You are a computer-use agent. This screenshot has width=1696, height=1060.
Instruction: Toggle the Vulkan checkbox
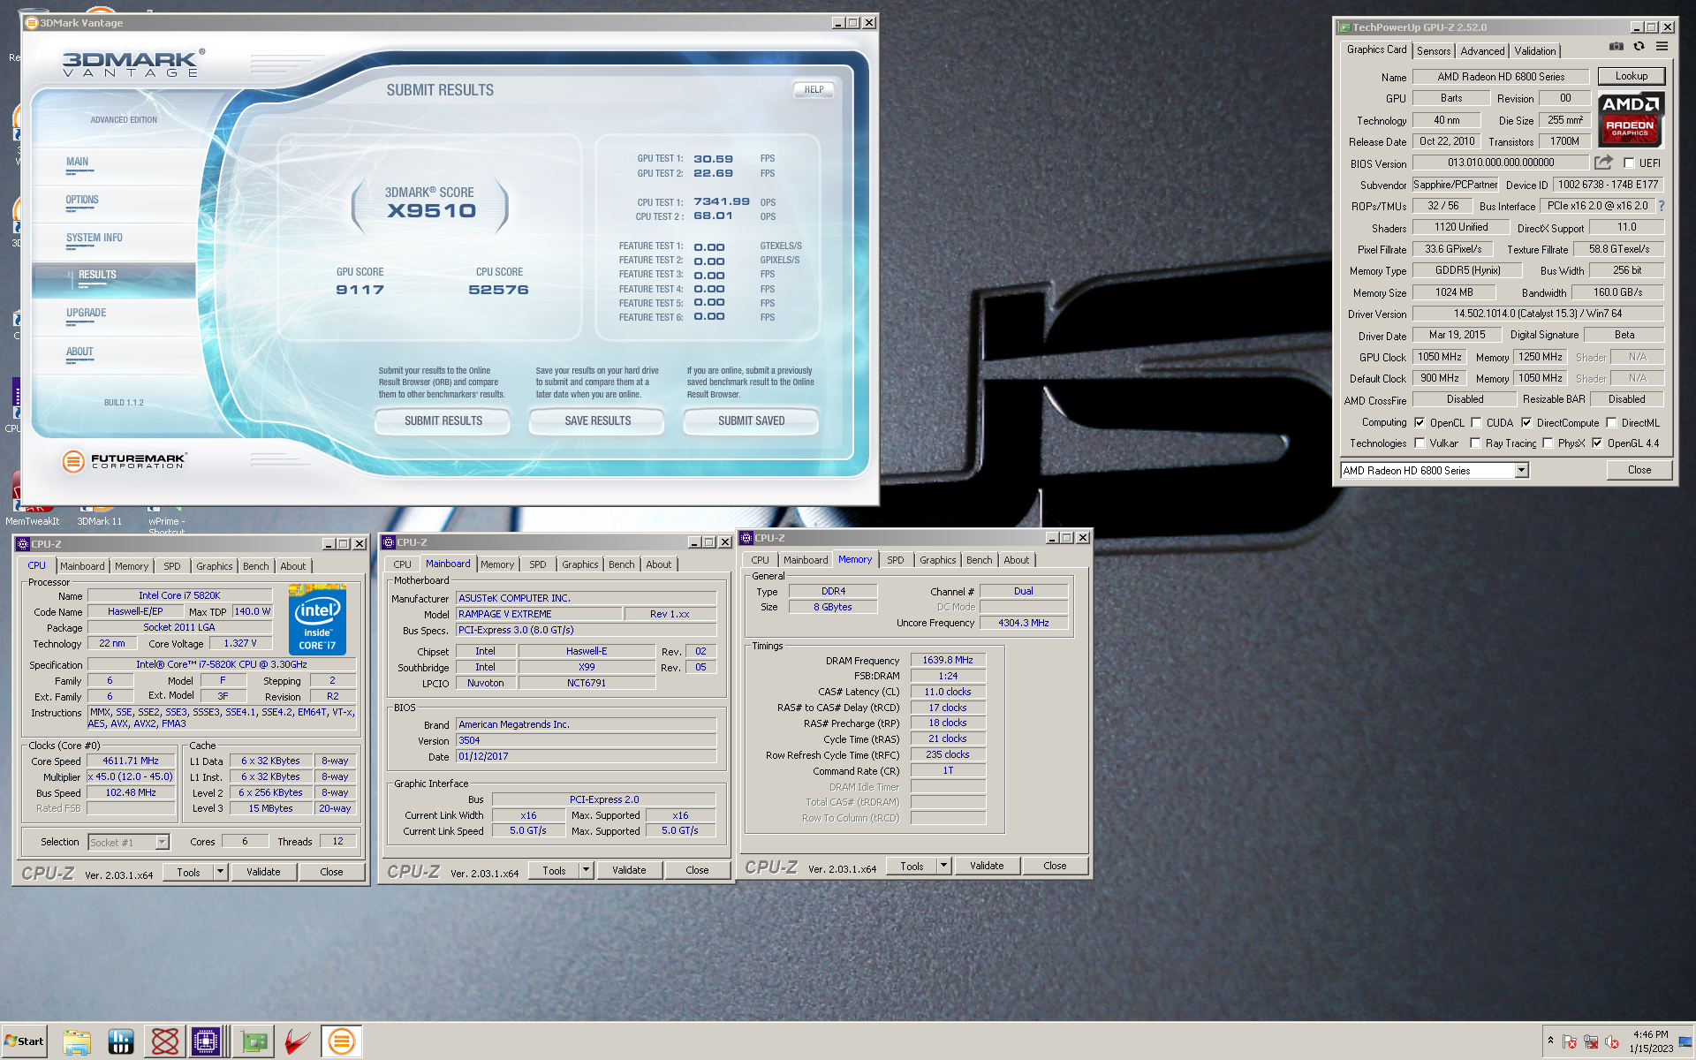click(1420, 443)
